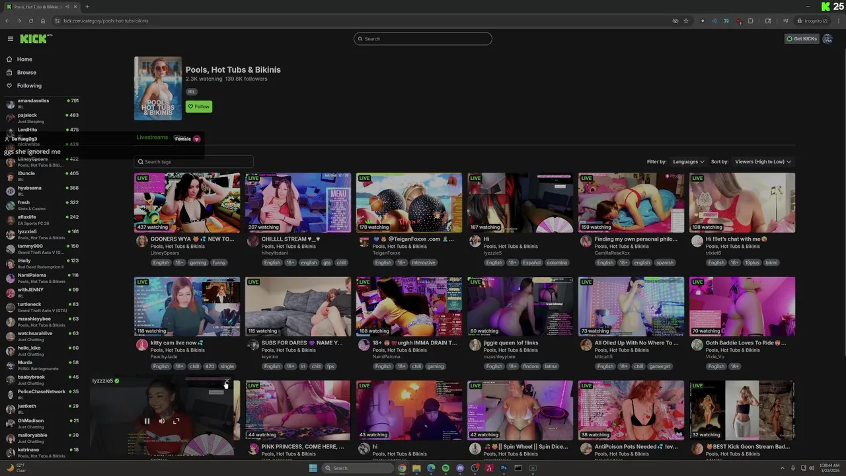Open katrinaxo channel in sidebar

tap(42, 453)
